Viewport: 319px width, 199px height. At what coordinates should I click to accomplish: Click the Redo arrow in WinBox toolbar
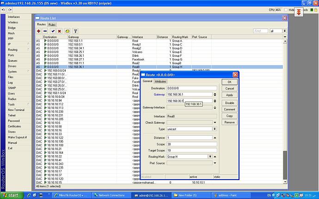pos(9,9)
